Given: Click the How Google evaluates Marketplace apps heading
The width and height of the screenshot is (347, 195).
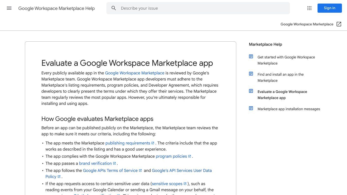Looking at the screenshot, I should (97, 119).
